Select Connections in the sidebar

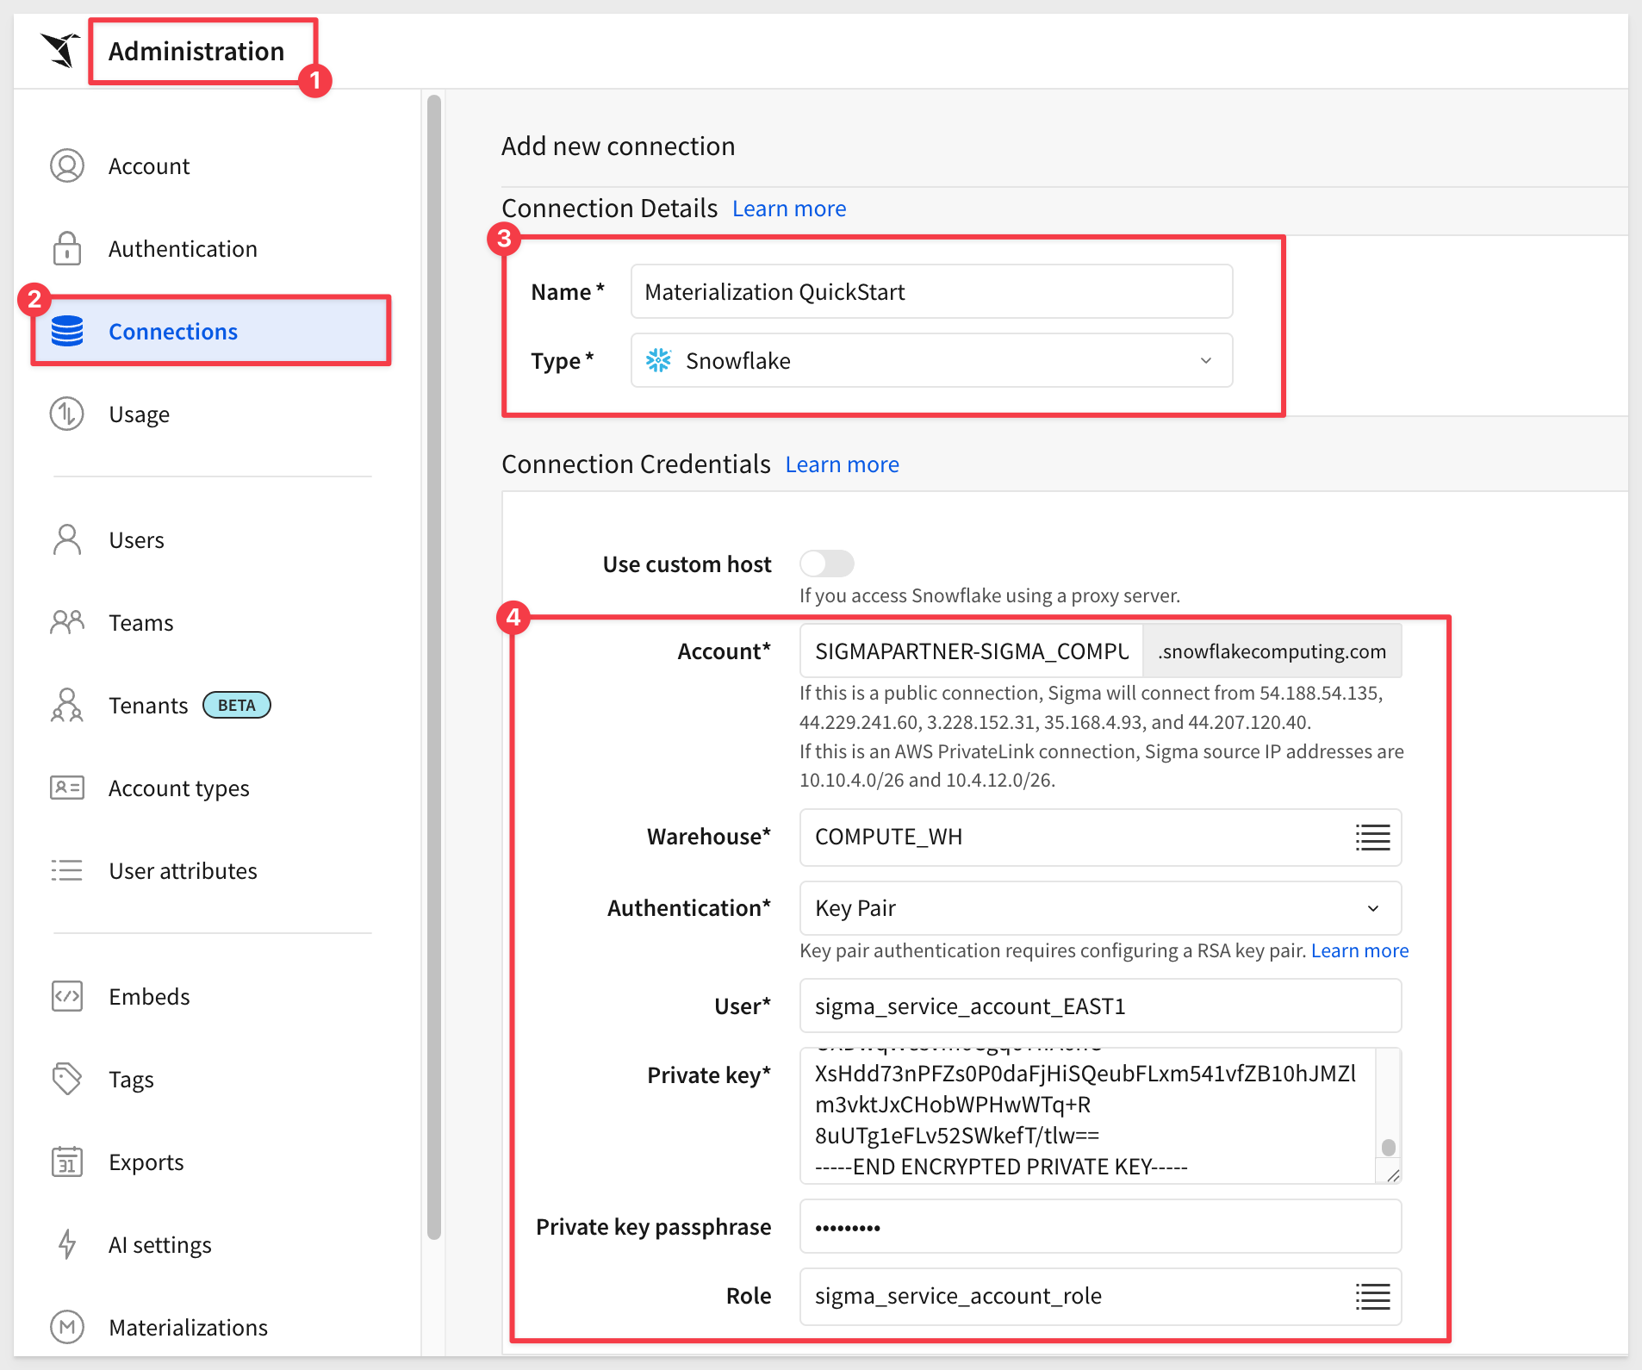pyautogui.click(x=211, y=331)
